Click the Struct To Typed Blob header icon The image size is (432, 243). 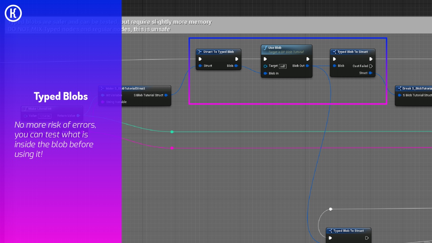tap(199, 52)
